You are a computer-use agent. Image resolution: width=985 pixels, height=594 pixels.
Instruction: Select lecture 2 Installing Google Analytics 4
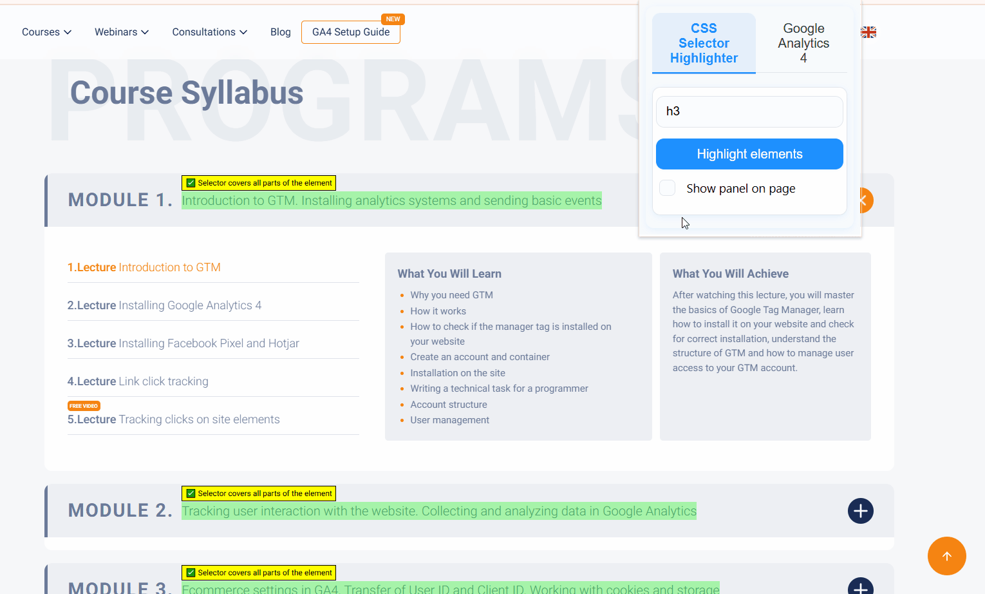[164, 305]
